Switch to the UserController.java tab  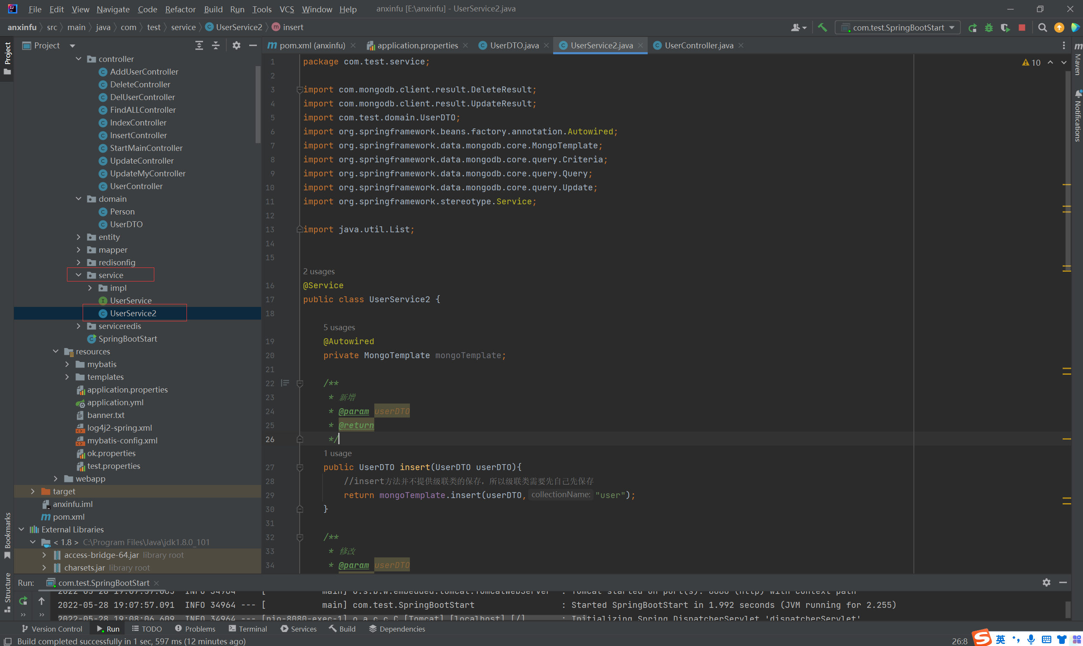[x=698, y=45]
